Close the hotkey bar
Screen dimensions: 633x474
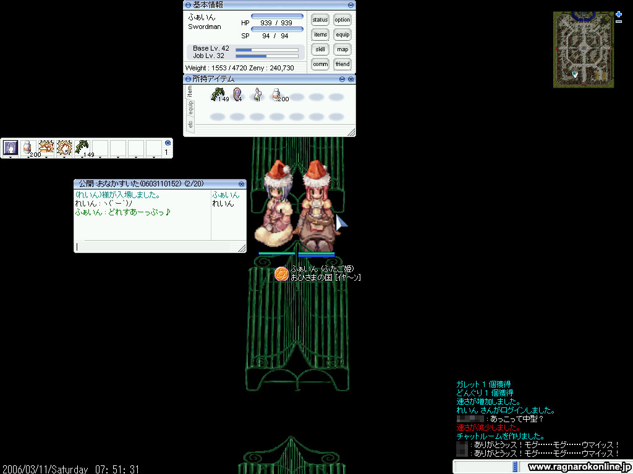168,143
